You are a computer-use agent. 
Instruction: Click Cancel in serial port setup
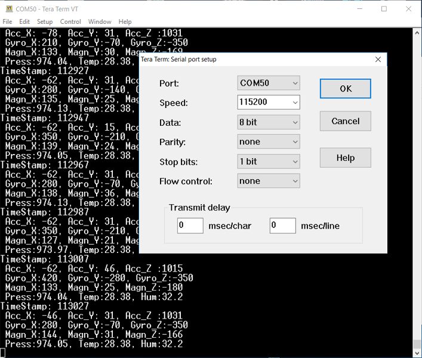345,121
